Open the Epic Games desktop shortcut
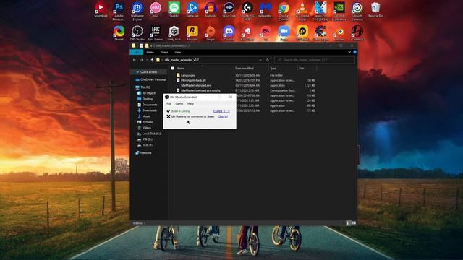 click(x=156, y=32)
